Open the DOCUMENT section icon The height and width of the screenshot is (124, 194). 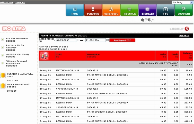click(184, 10)
